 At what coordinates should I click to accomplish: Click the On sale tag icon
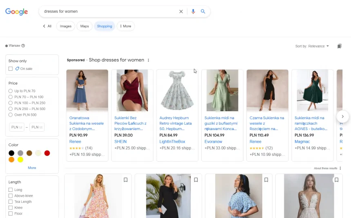(x=17, y=69)
